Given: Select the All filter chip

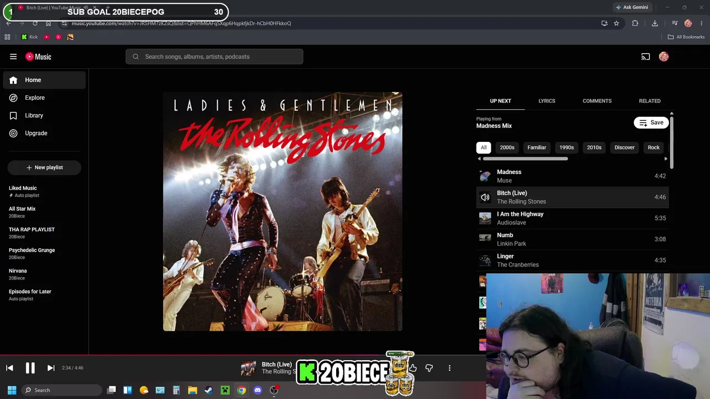Looking at the screenshot, I should click(x=484, y=147).
